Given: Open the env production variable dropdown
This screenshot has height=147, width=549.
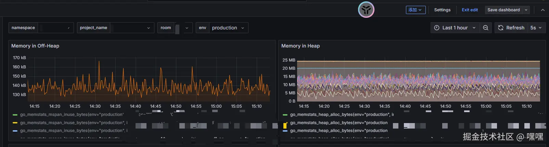Looking at the screenshot, I should (x=228, y=28).
